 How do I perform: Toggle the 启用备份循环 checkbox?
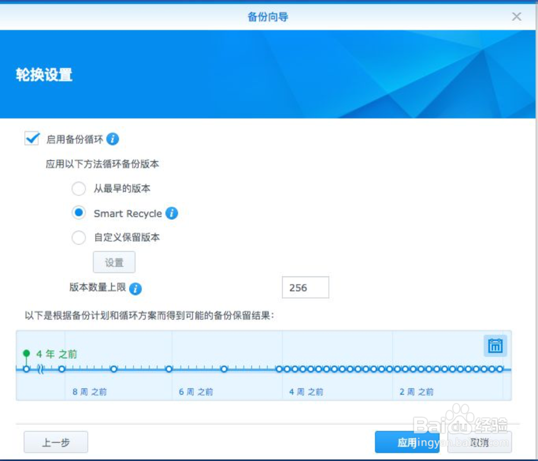(x=32, y=138)
